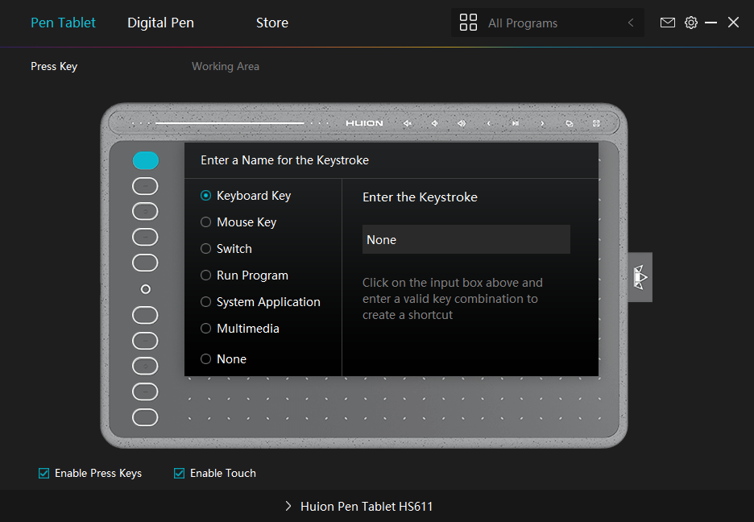
Task: Choose the Switch radio option
Action: [226, 248]
